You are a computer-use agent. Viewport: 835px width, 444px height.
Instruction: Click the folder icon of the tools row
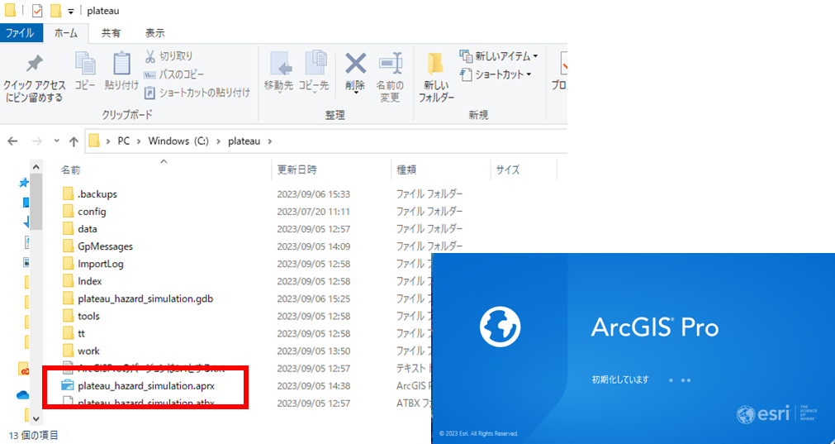[x=68, y=316]
